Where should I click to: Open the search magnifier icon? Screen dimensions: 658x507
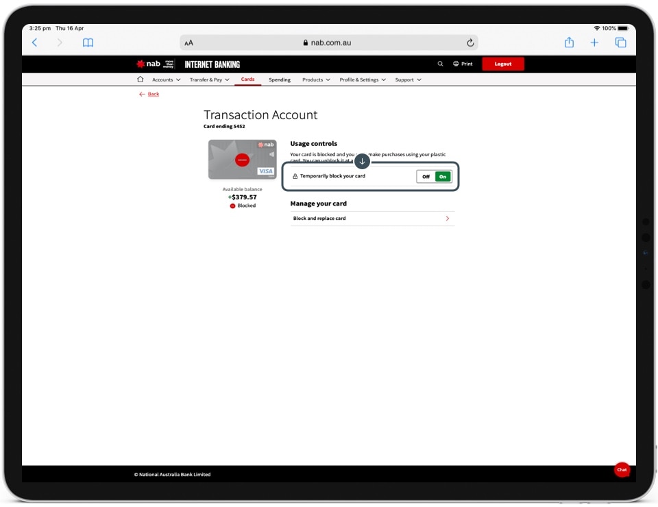(x=440, y=64)
